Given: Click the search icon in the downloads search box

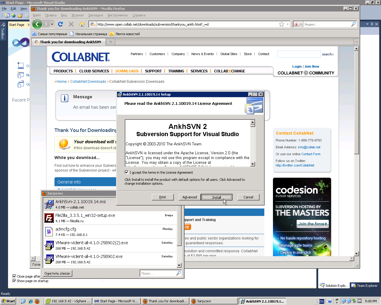Looking at the screenshot, I should coord(179,273).
